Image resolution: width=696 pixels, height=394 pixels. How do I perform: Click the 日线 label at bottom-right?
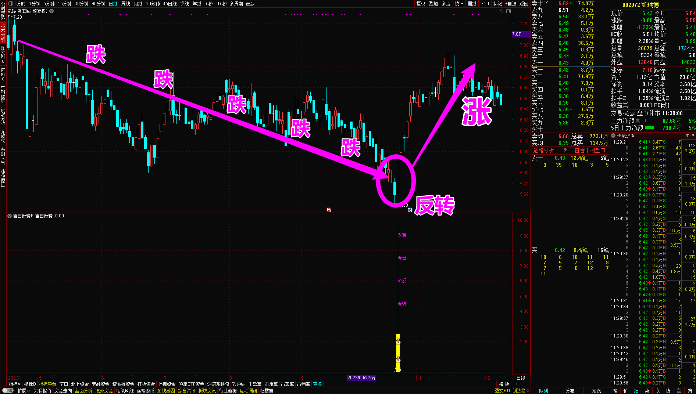tap(521, 378)
